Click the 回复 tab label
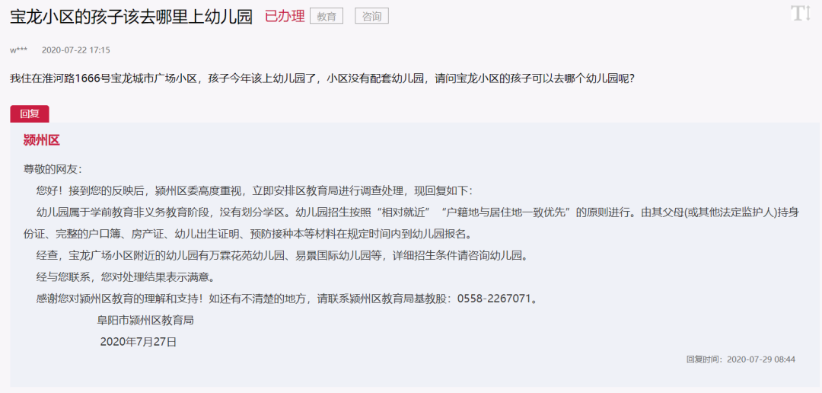This screenshot has height=393, width=822. pos(30,113)
